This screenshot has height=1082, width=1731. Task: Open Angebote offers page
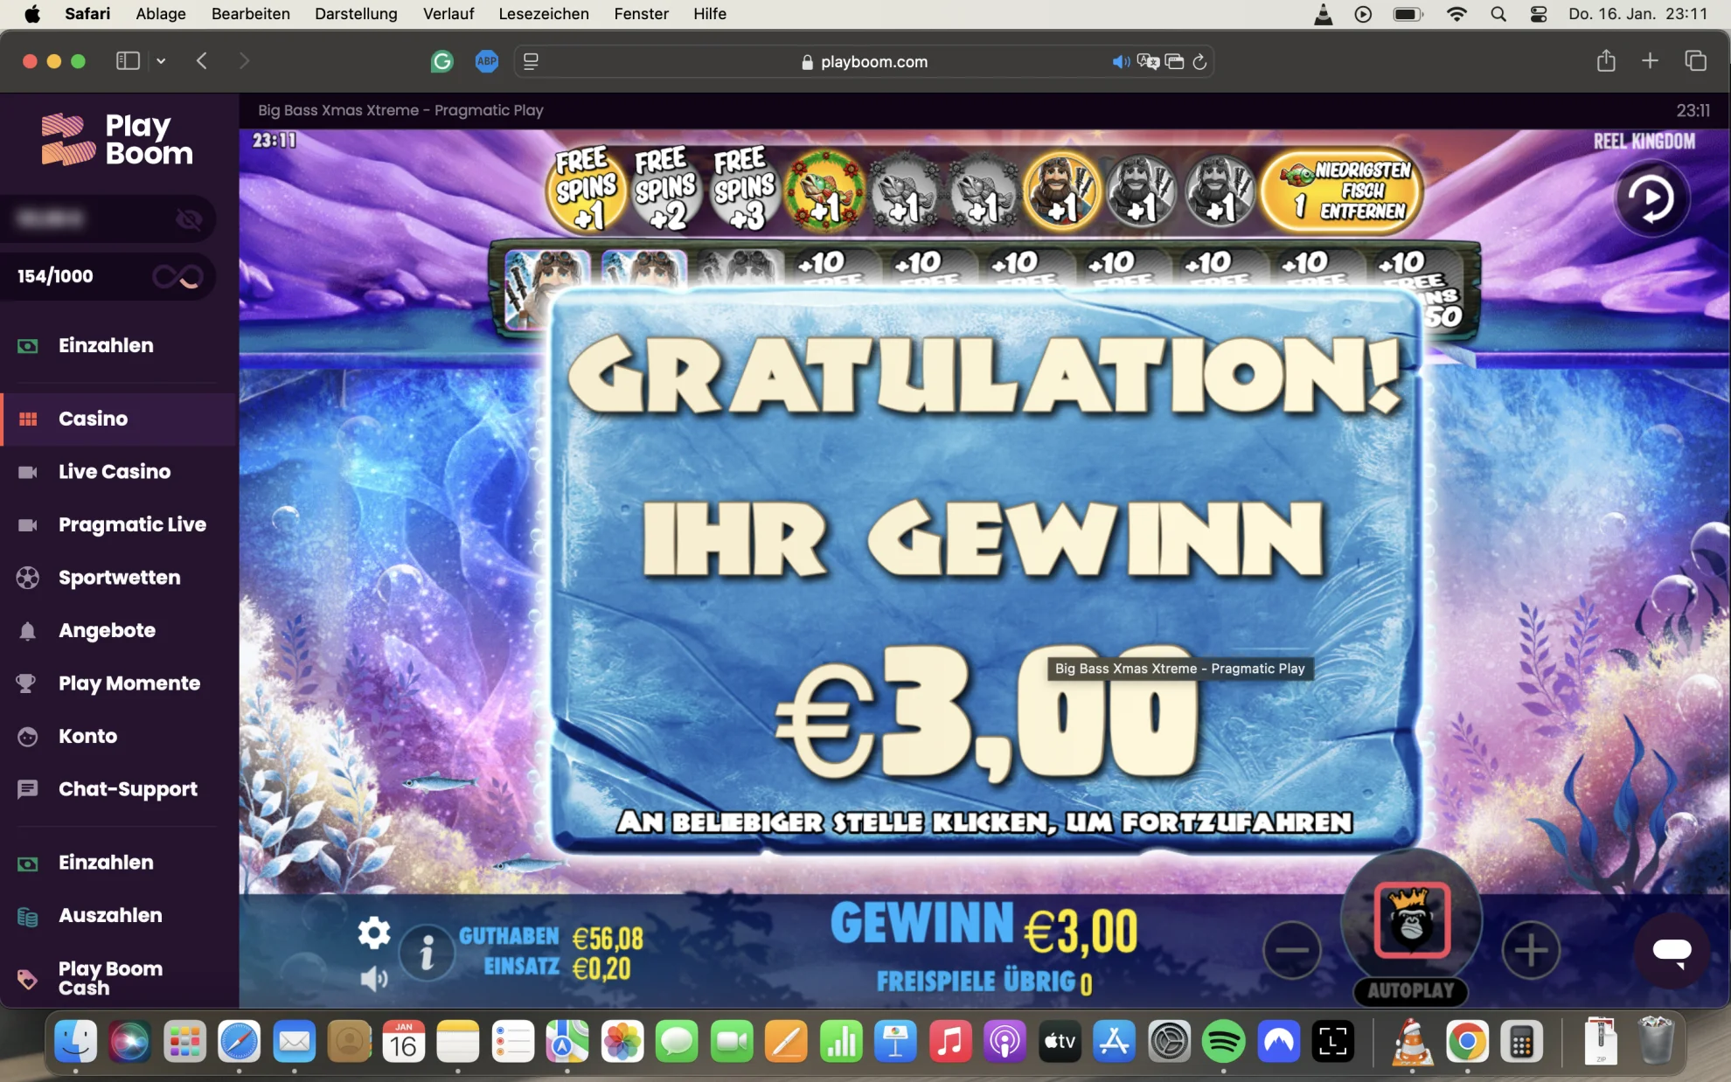[107, 631]
